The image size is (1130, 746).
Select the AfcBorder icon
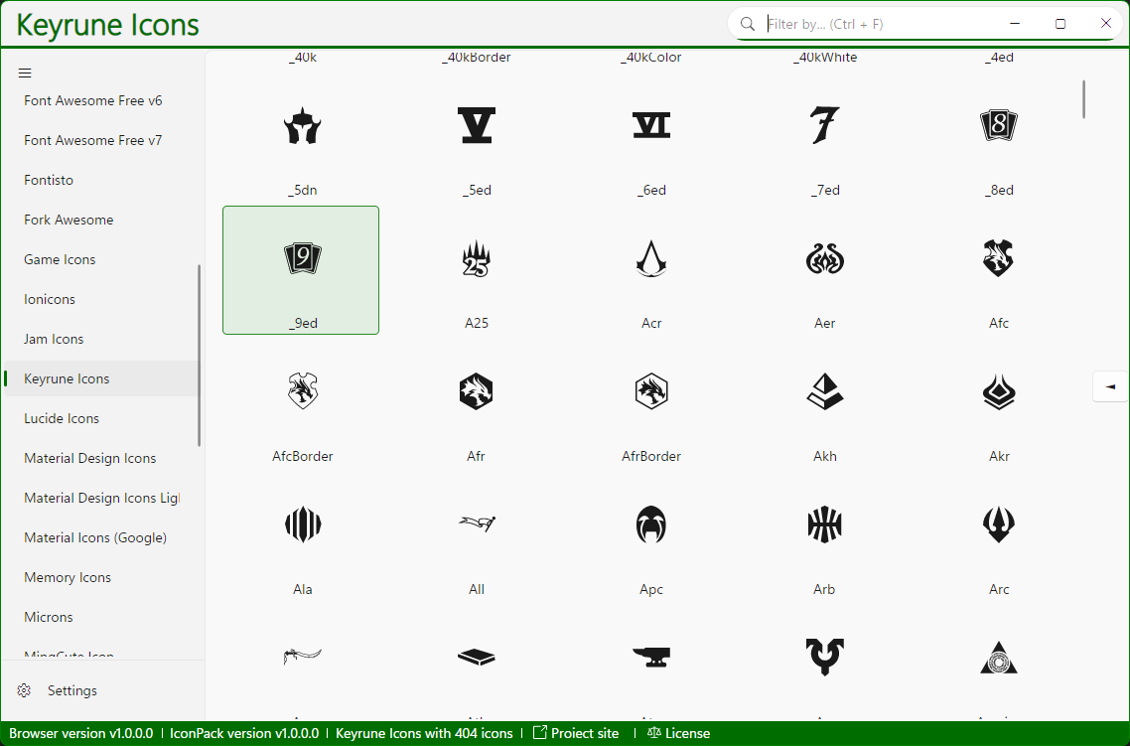(x=302, y=391)
